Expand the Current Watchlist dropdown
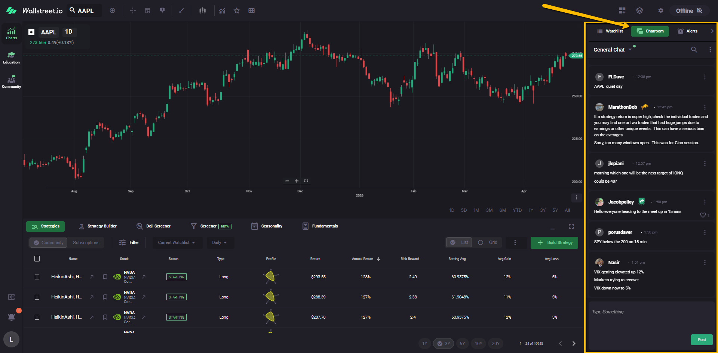Screen dimensions: 718x353 coord(177,243)
